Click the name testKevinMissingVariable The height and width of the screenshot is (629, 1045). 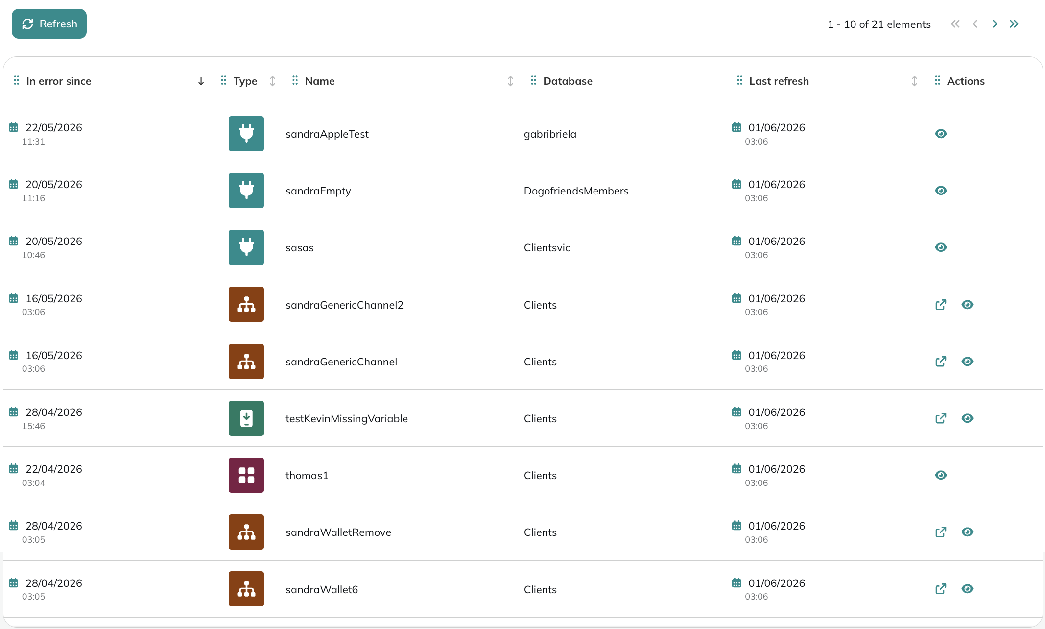tap(347, 419)
